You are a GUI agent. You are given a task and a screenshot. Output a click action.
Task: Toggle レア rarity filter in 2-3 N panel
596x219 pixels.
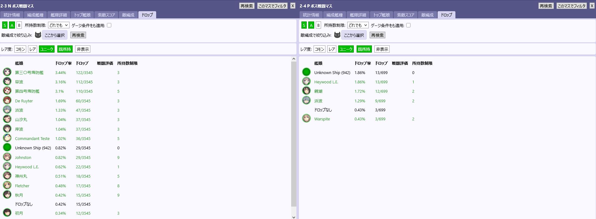[x=32, y=49]
